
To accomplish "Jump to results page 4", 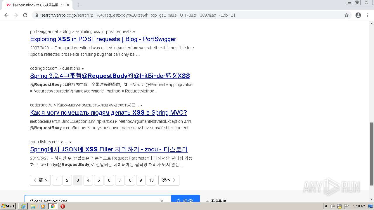I will (88, 180).
